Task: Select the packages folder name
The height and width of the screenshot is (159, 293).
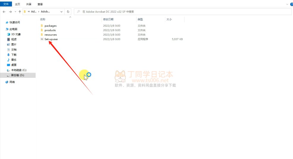Action: pyautogui.click(x=50, y=26)
